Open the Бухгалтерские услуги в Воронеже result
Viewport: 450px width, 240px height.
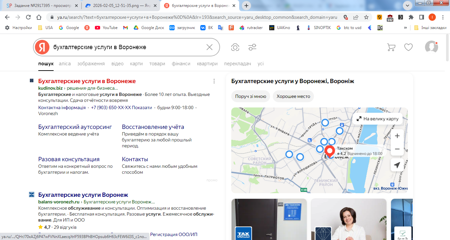tap(87, 81)
